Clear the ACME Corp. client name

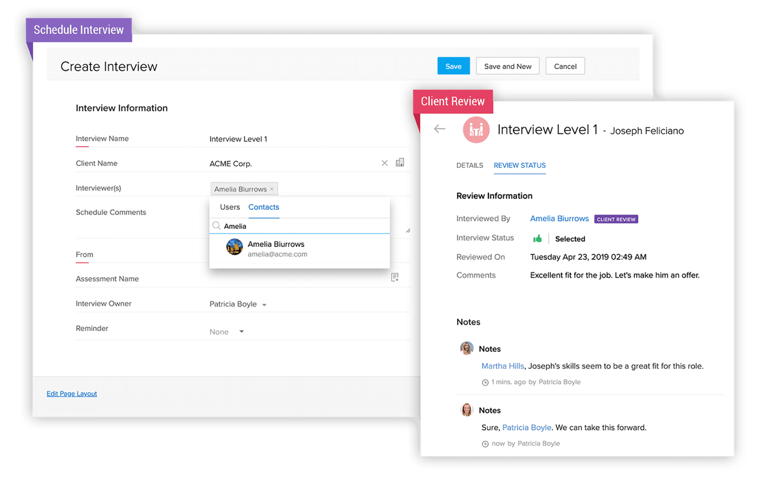pos(384,163)
